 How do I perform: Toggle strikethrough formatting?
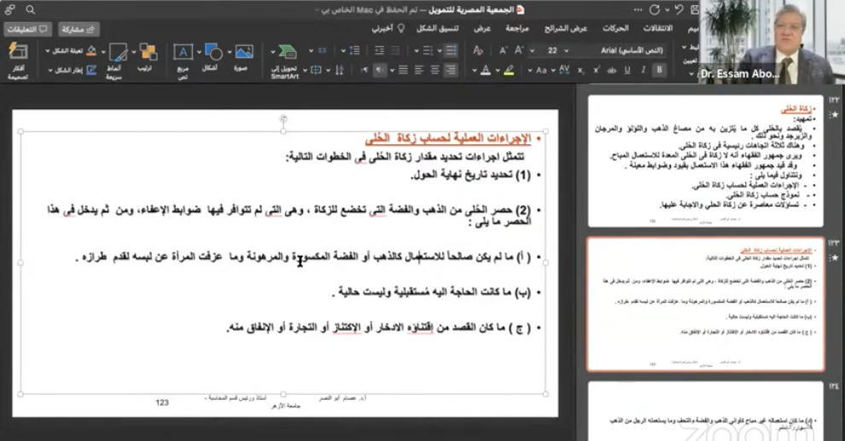(612, 70)
